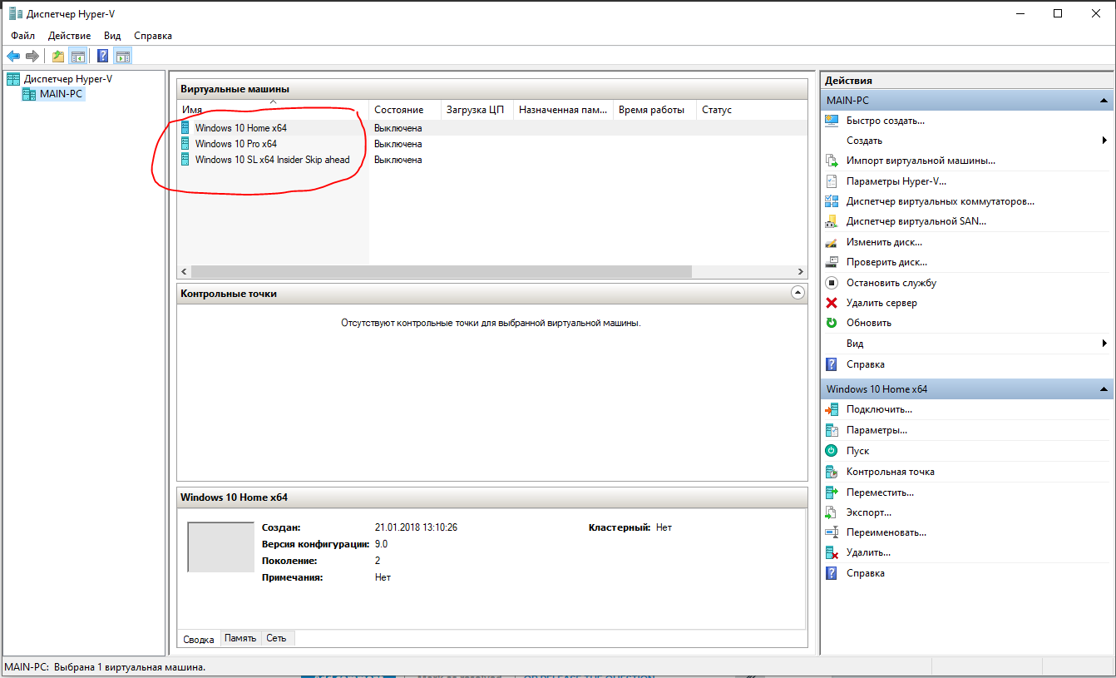This screenshot has width=1116, height=678.
Task: Toggle the console tree pane toolbar icon
Action: coord(77,56)
